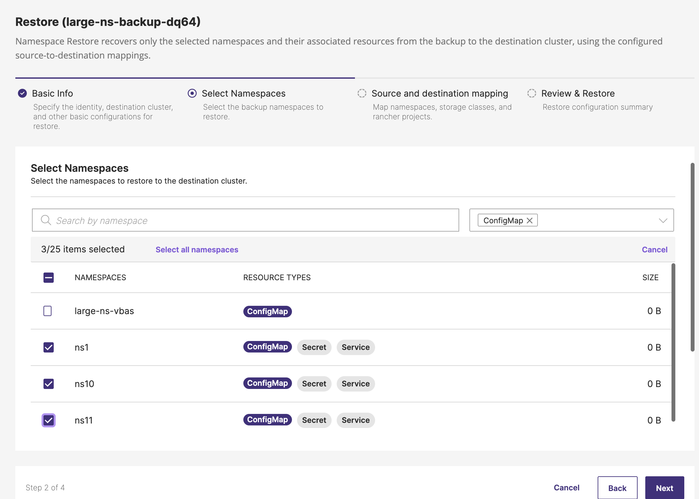This screenshot has width=699, height=499.
Task: Open the Source and destination mapping step
Action: [x=439, y=93]
